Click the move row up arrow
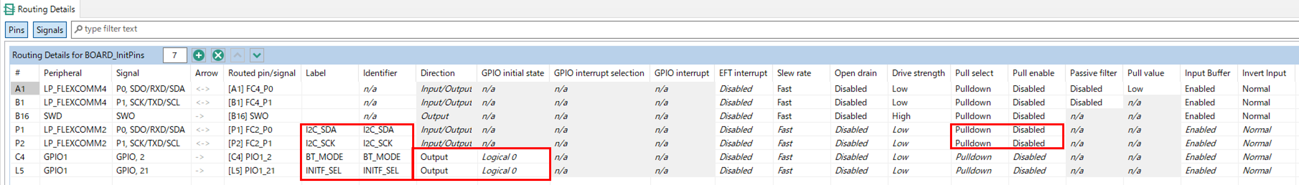The width and height of the screenshot is (1299, 185). point(238,55)
